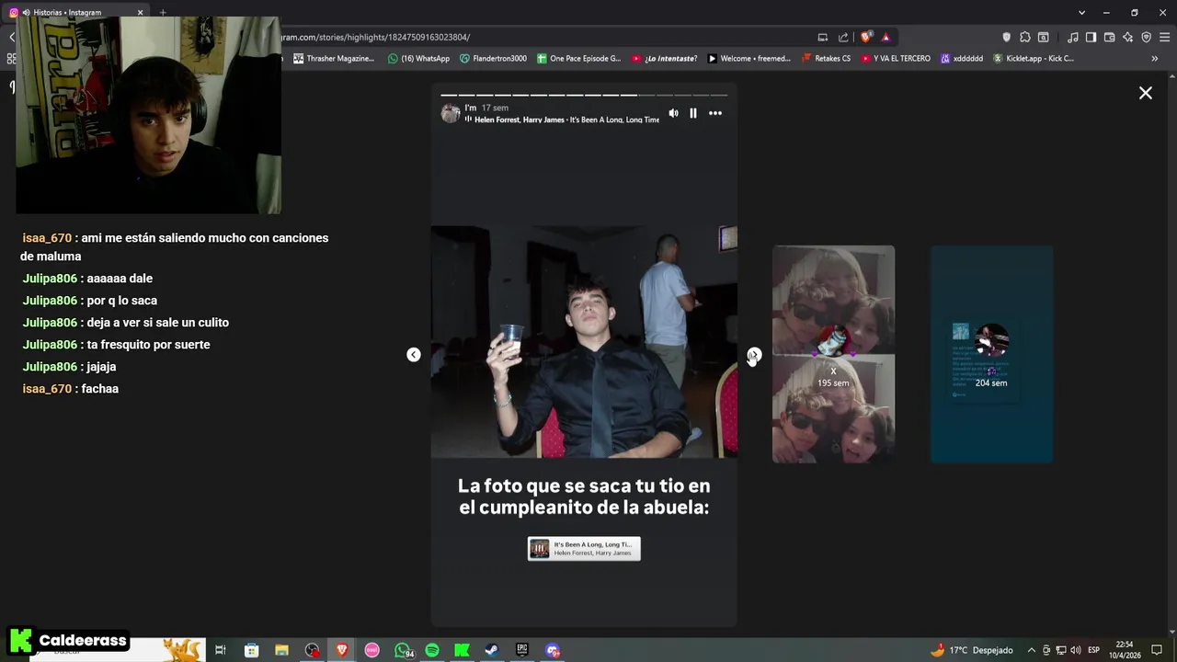Open the Meet Now tray icon
Viewport: 1177px width, 662px height.
[1046, 650]
